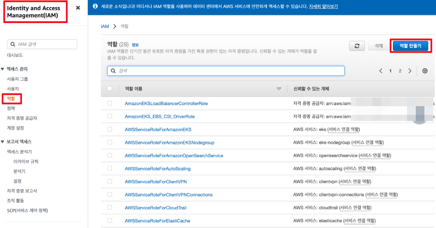Select the AmazonEKSLoadBalancerControllerRole checkbox
The image size is (436, 228).
pos(110,103)
